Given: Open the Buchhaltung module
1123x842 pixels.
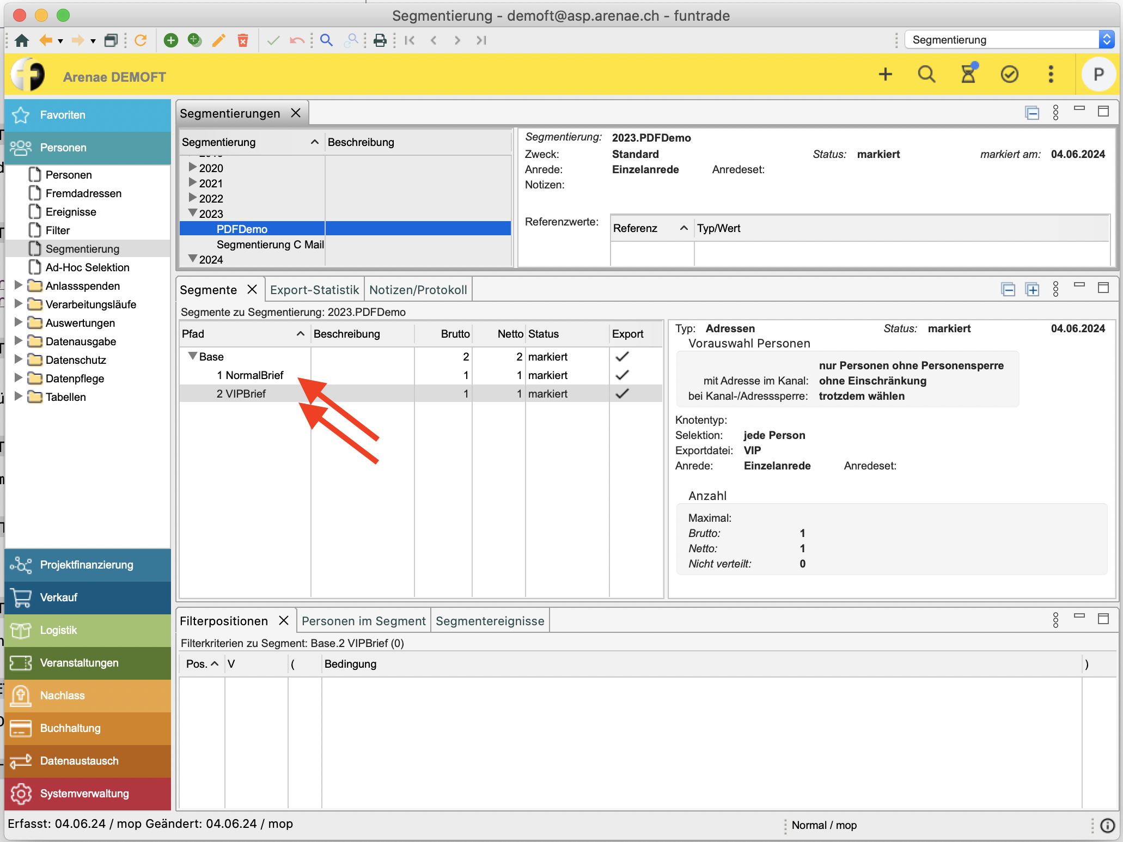Looking at the screenshot, I should click(70, 728).
